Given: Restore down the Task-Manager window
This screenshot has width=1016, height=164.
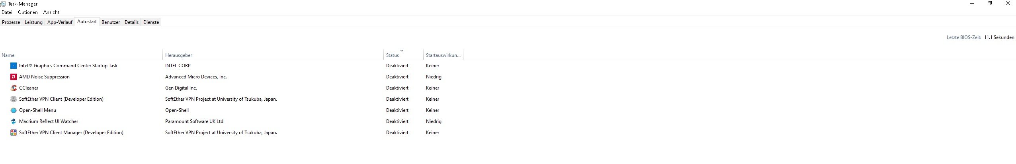Looking at the screenshot, I should click(990, 4).
